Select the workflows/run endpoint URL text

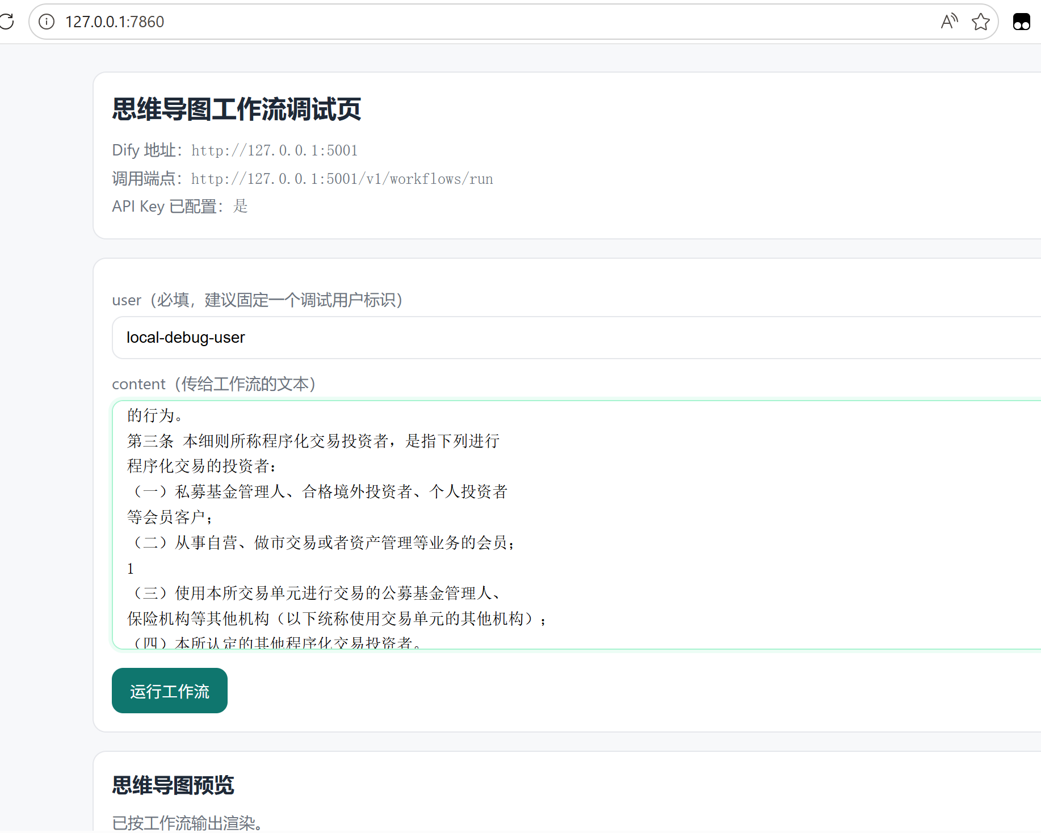(x=342, y=179)
